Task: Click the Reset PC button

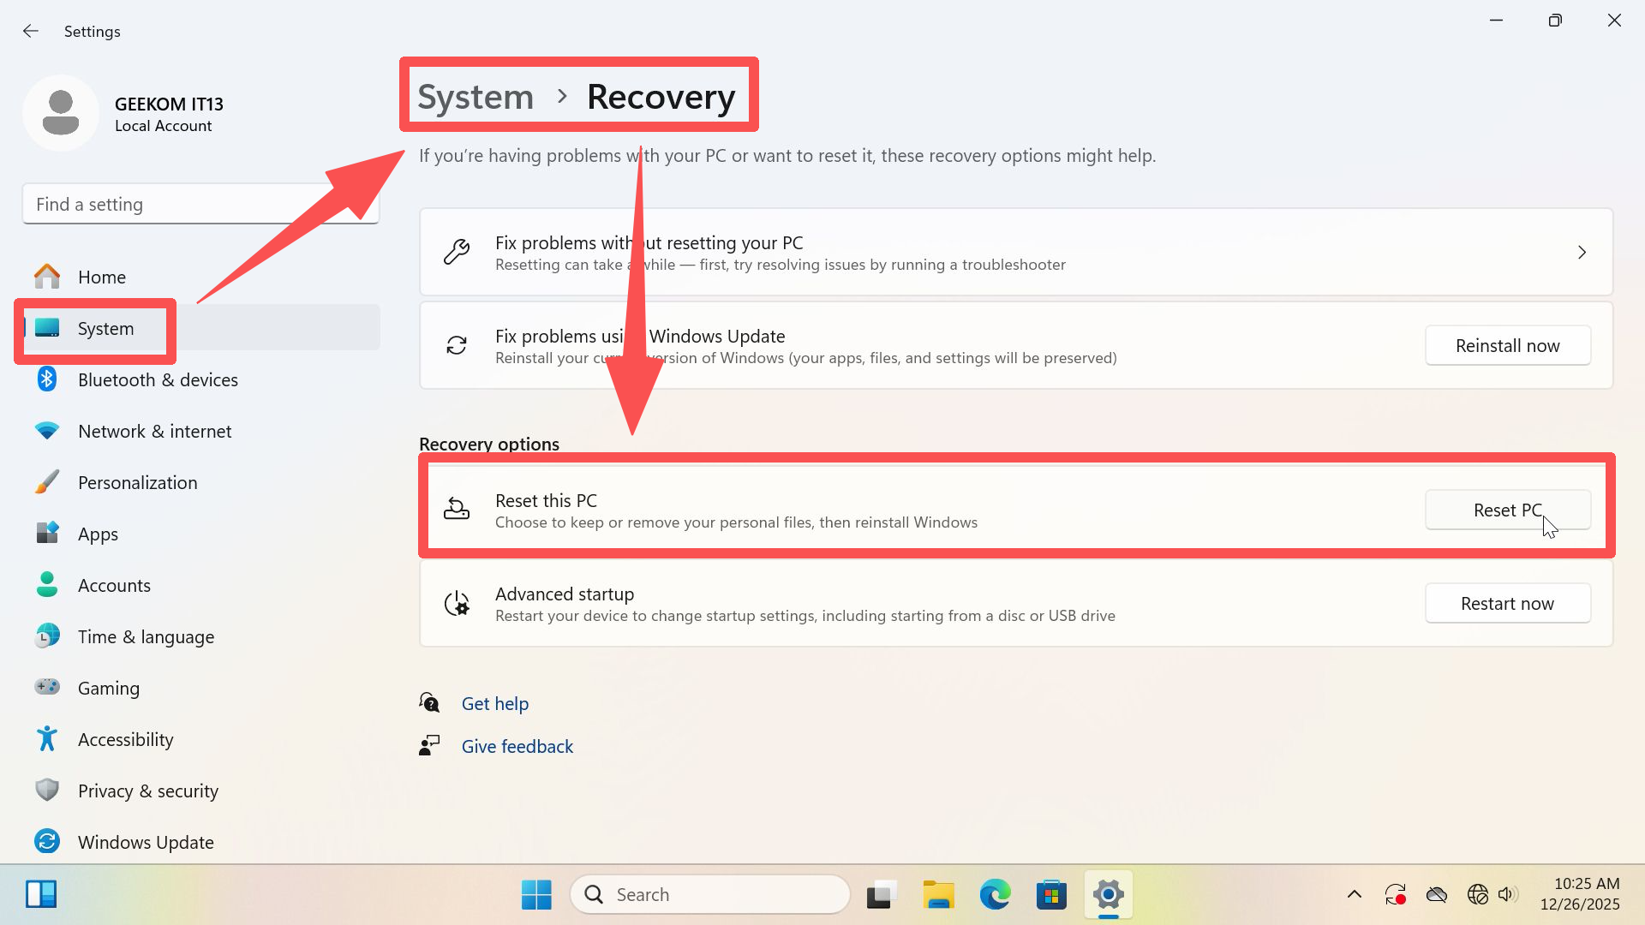Action: [x=1507, y=510]
